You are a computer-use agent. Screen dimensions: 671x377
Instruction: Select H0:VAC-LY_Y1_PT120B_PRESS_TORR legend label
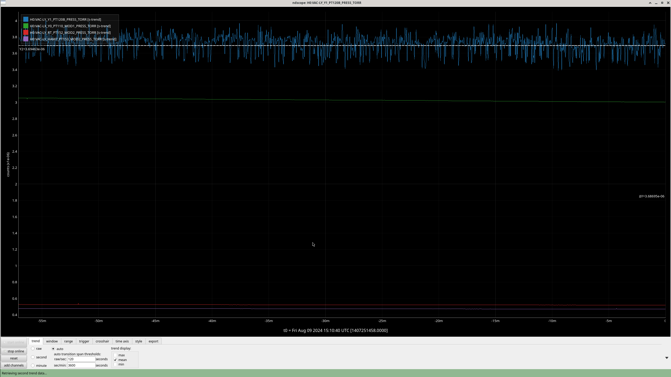(65, 19)
